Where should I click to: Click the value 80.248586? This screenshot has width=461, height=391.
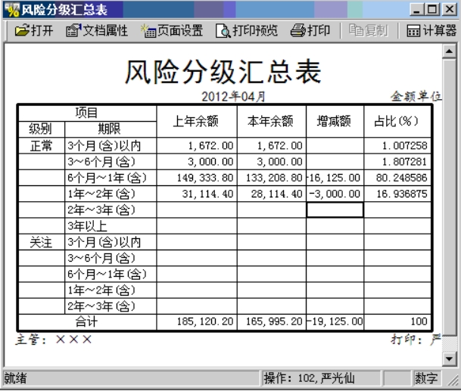tap(402, 178)
